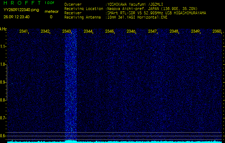Click the meteor count value 0

(x=51, y=17)
